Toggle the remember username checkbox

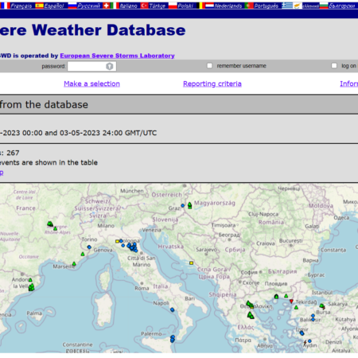click(209, 65)
